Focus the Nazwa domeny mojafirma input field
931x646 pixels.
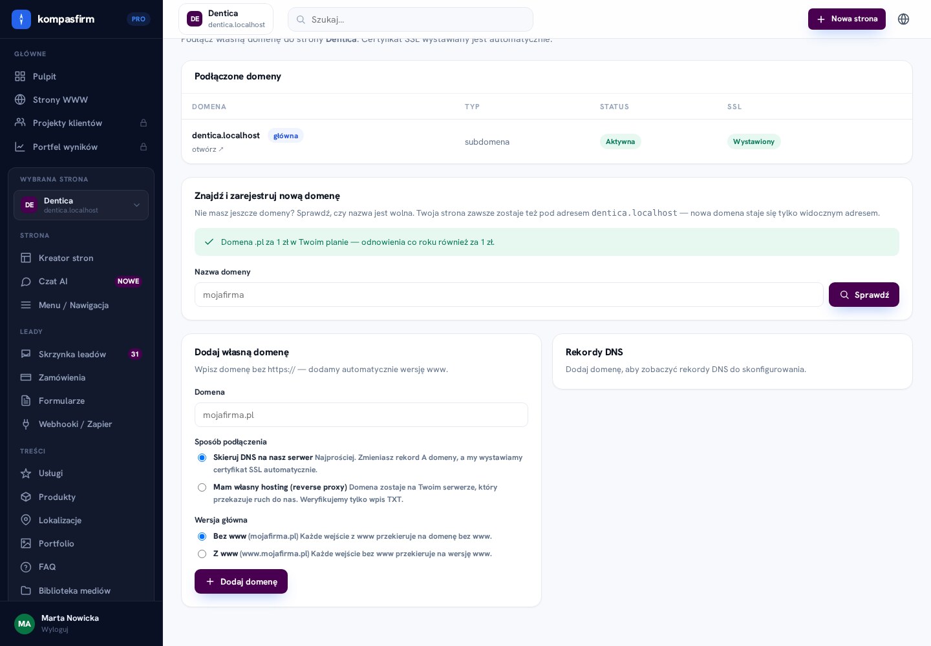(x=509, y=295)
